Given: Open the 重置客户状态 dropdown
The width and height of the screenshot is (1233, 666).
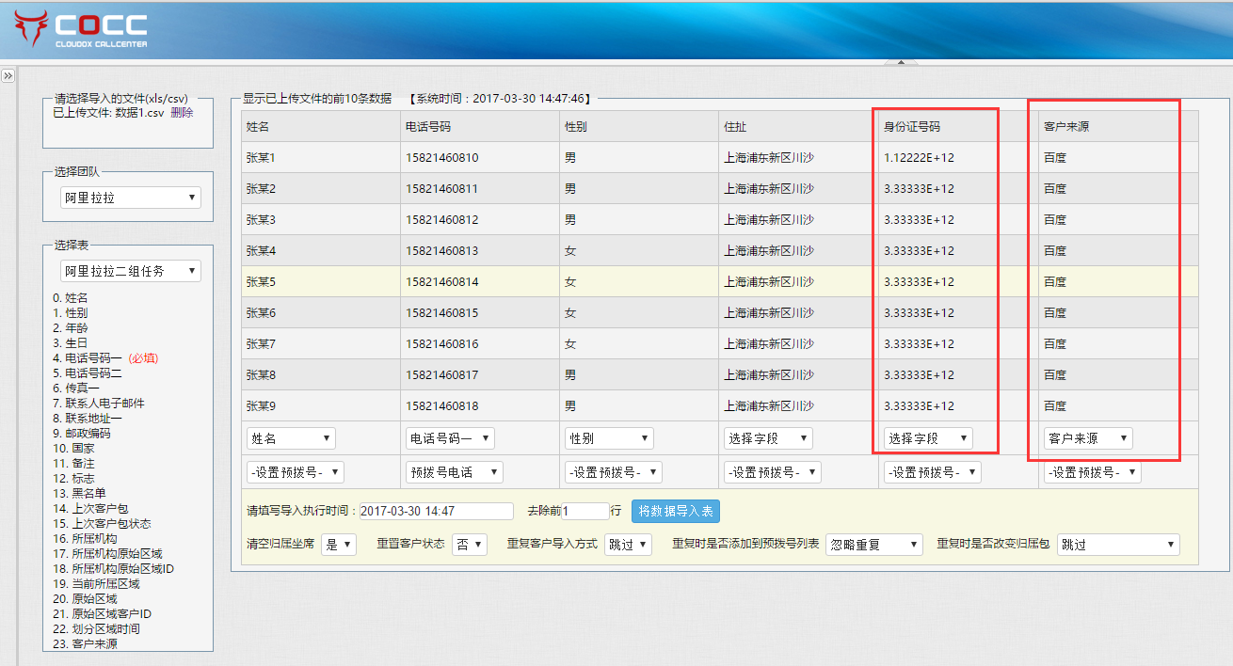Looking at the screenshot, I should click(x=470, y=545).
